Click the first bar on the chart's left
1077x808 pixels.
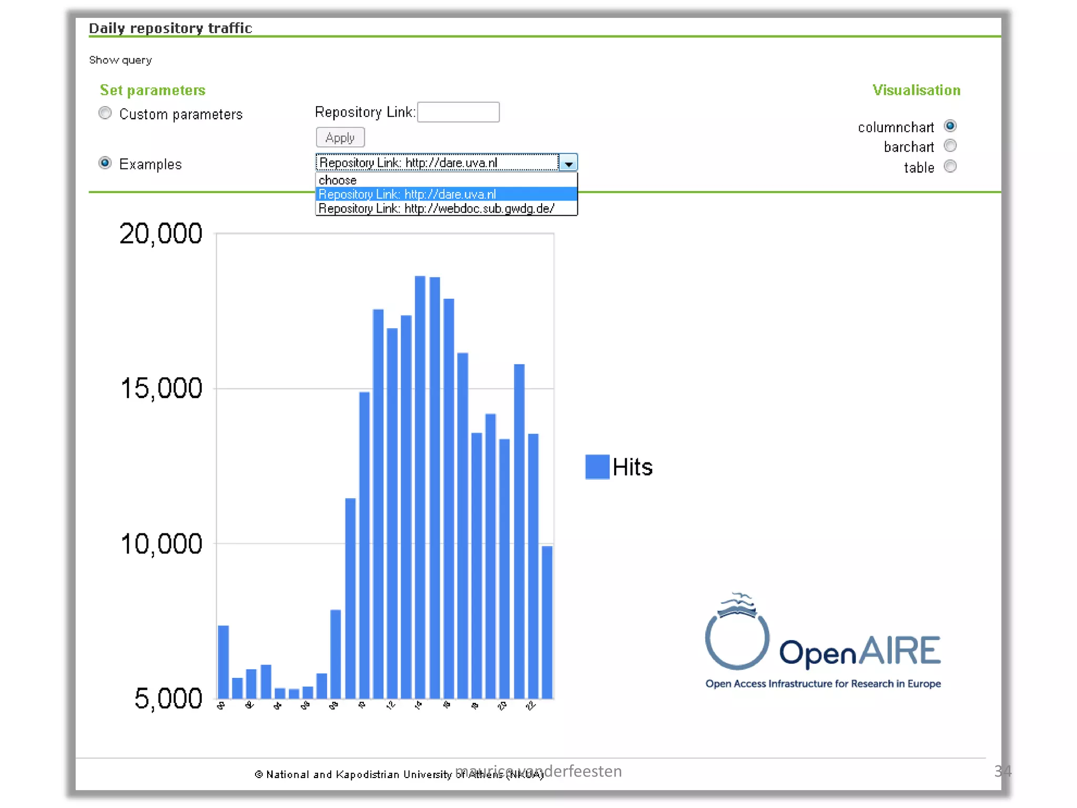point(223,661)
